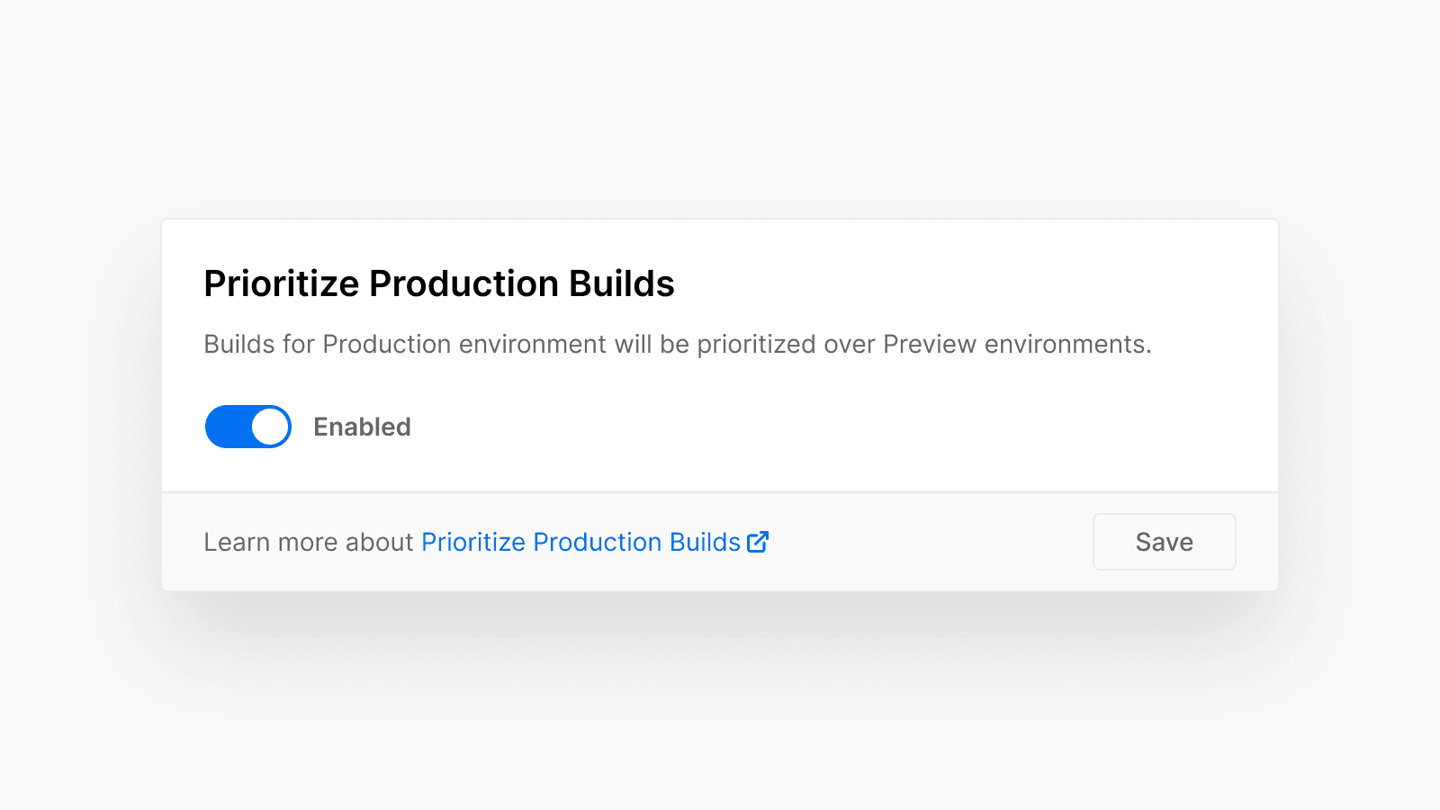Click the 'Learn more about' footer text

pyautogui.click(x=308, y=542)
